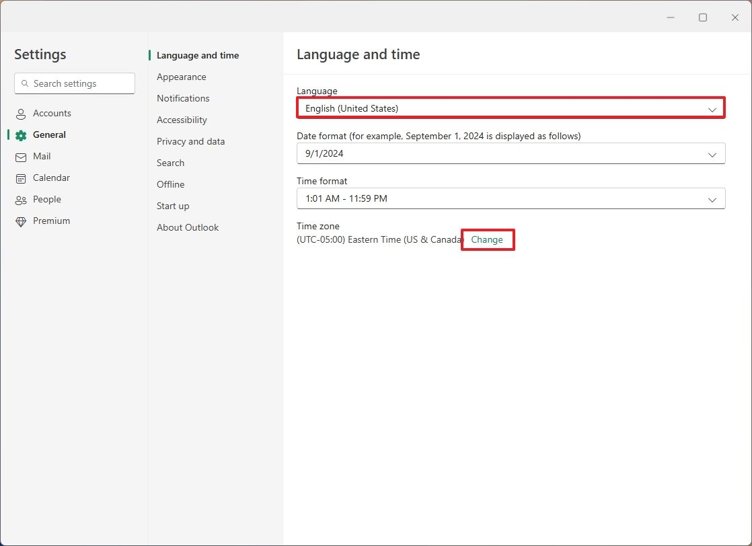Click the search magnifier in Search settings
The width and height of the screenshot is (752, 546).
26,83
